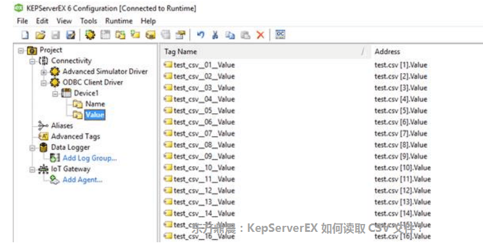The height and width of the screenshot is (252, 483).
Task: Select the Advanced Simulator Driver channel
Action: (105, 71)
